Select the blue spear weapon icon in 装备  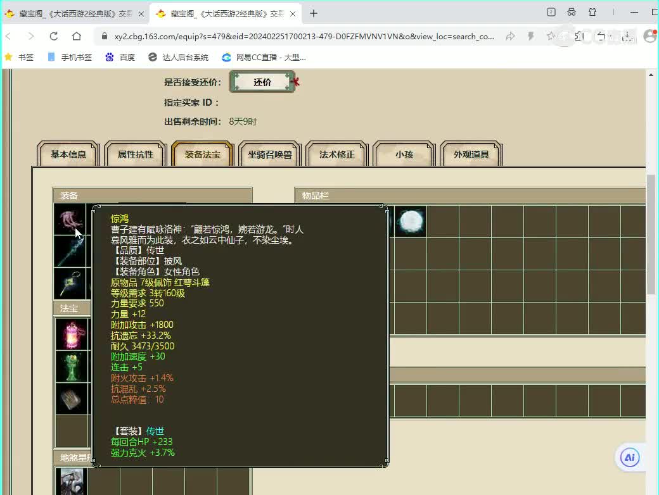click(x=70, y=251)
